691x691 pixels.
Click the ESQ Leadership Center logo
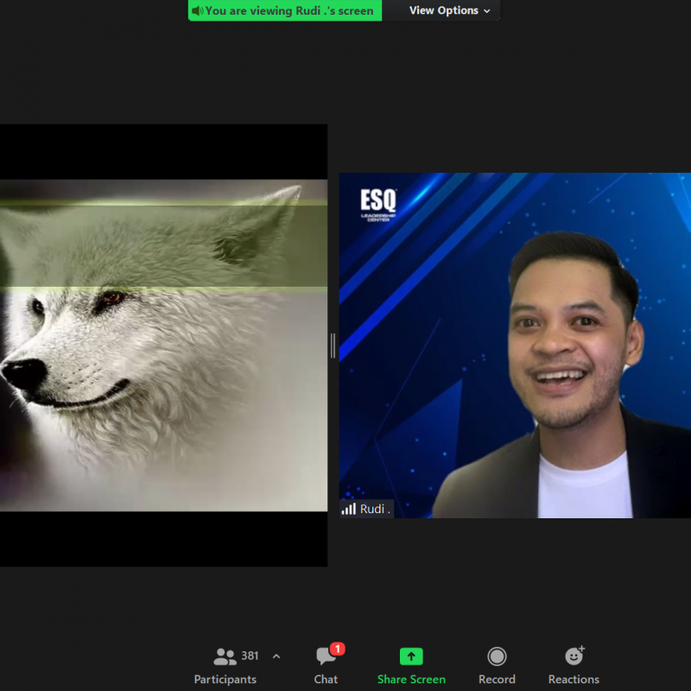377,203
